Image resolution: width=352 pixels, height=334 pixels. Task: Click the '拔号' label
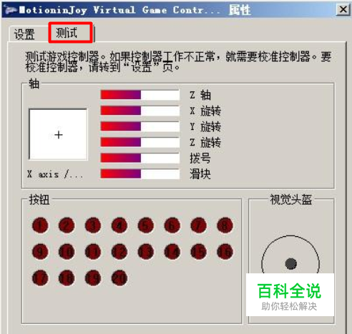(200, 158)
